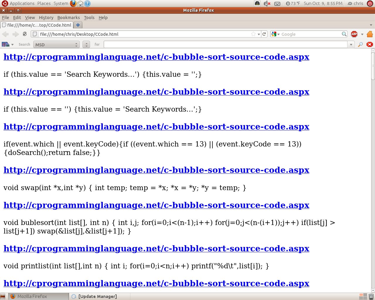The height and width of the screenshot is (300, 375).
Task: Click the text "void printlist(int list[],int n)"
Action: click(x=52, y=266)
